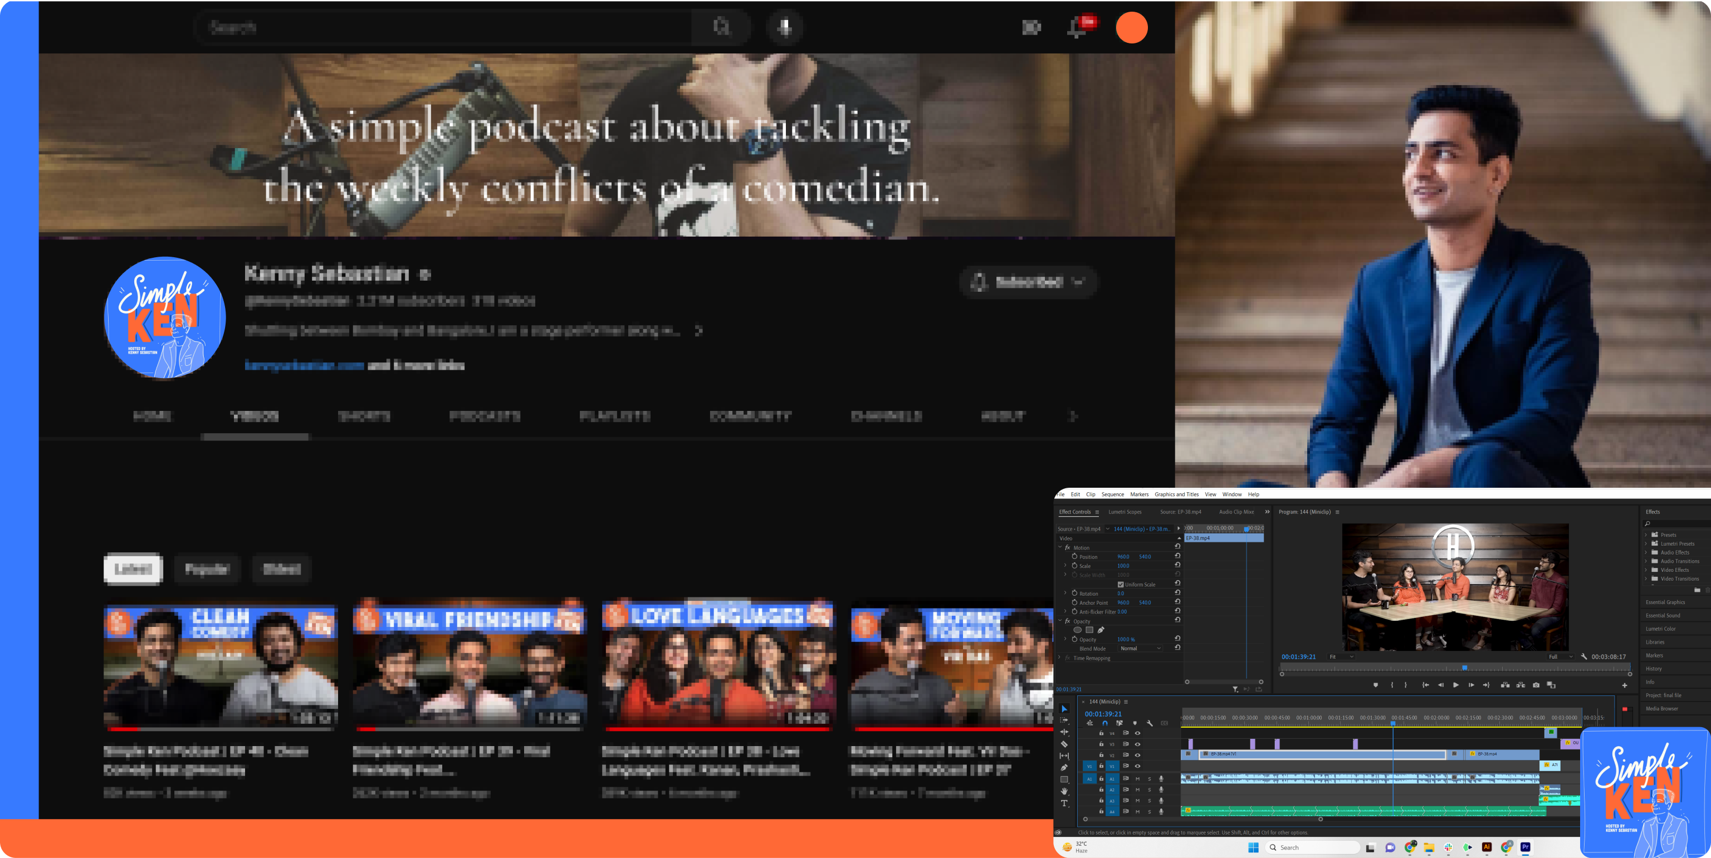Click the Export Frame camera icon
The width and height of the screenshot is (1711, 858).
coord(1536,685)
